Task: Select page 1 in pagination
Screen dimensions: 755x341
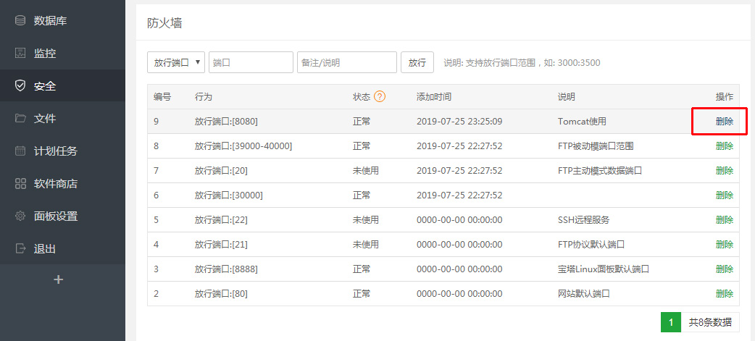Action: point(671,322)
